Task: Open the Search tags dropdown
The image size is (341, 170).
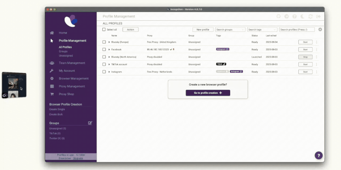Action: coord(262,30)
